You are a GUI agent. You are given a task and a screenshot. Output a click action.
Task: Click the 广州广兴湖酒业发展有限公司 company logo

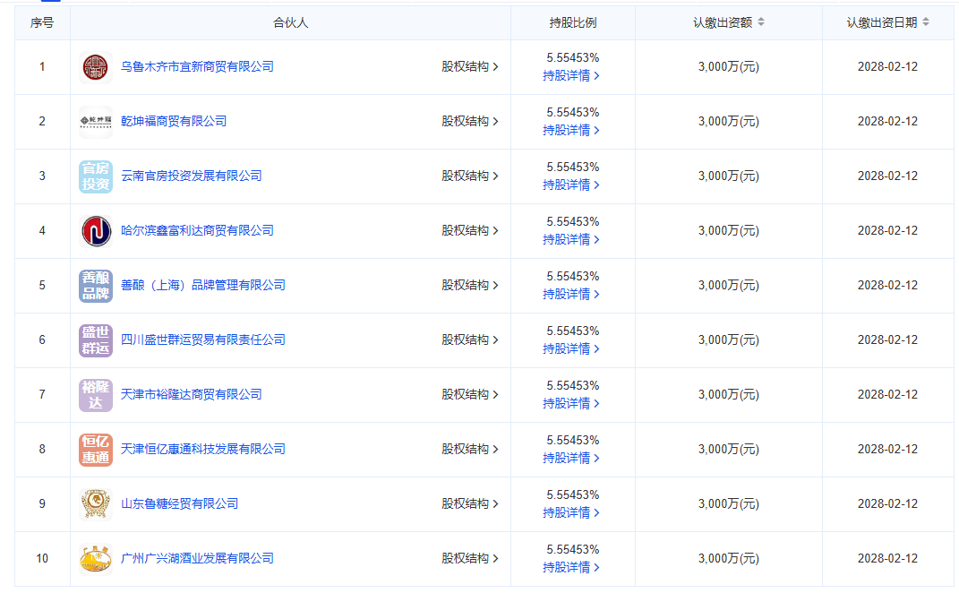[x=96, y=558]
